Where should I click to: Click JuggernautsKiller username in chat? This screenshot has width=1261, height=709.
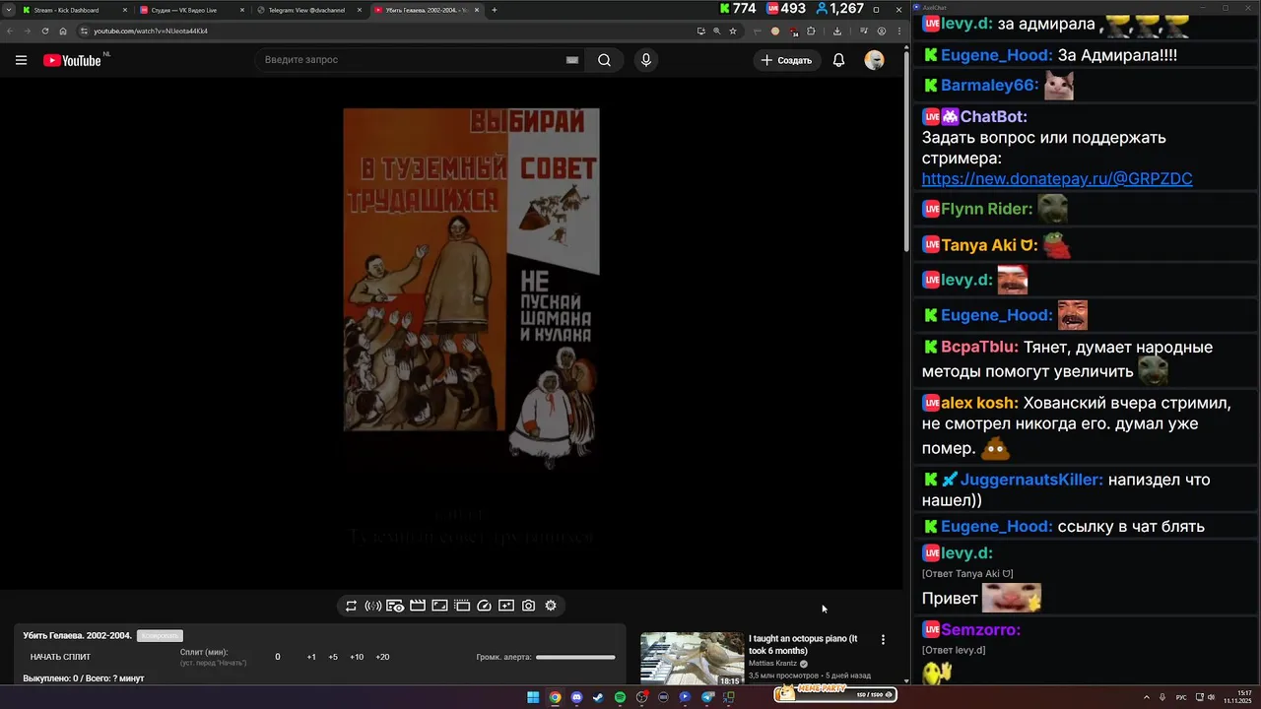pos(1031,480)
